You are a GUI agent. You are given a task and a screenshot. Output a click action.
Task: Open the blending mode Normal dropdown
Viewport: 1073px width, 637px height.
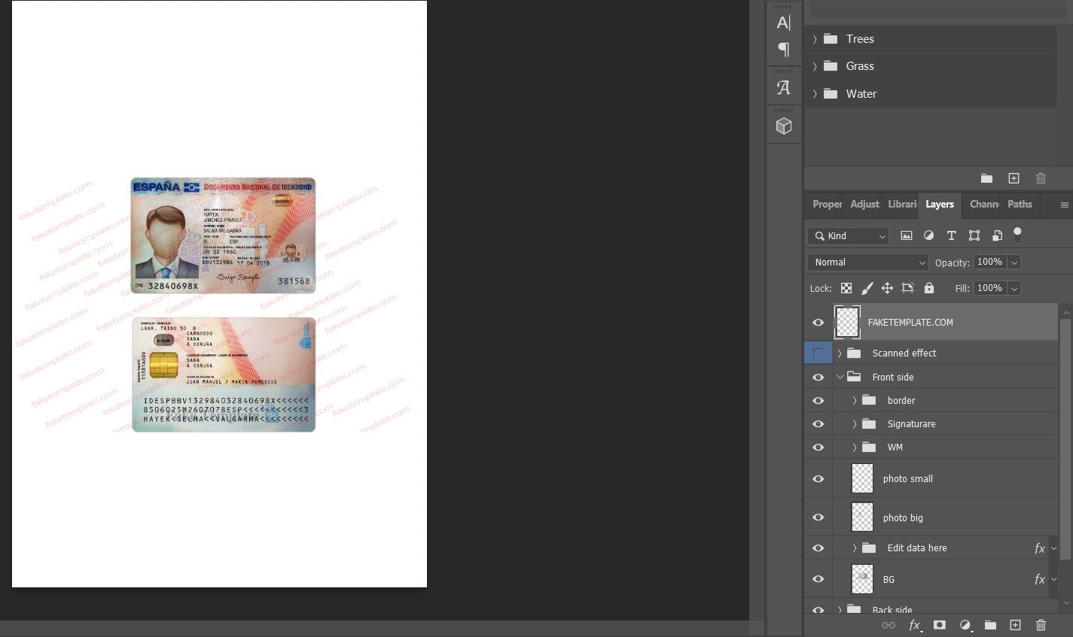coord(867,262)
